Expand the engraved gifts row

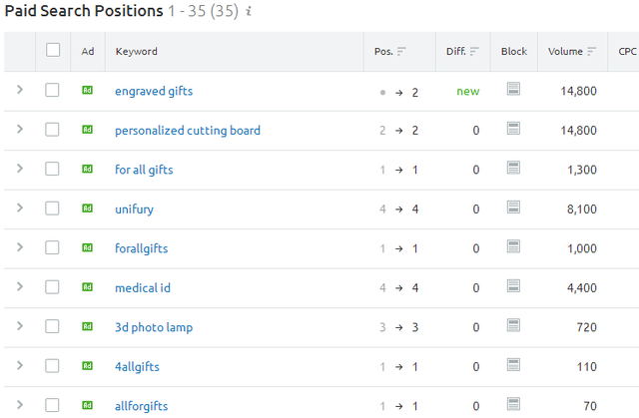point(20,90)
